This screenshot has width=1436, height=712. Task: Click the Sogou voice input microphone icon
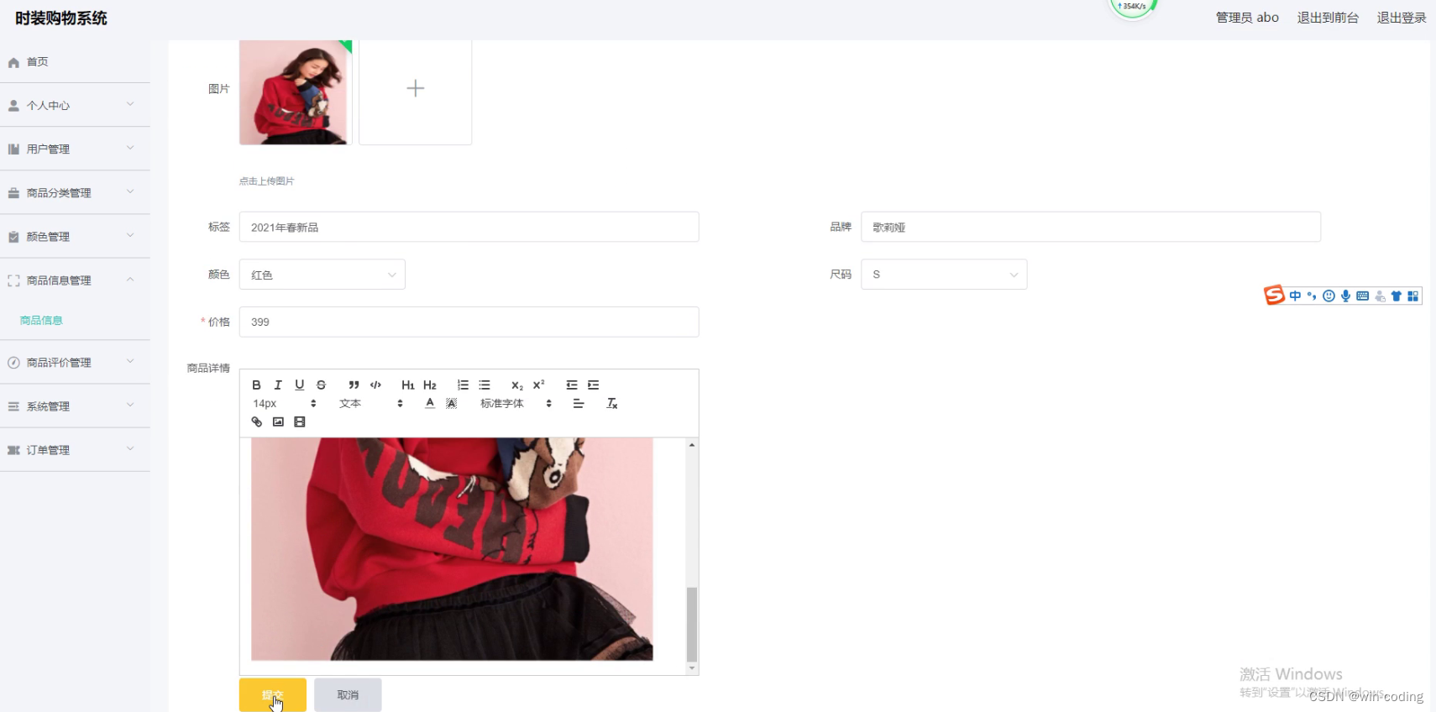pos(1345,296)
